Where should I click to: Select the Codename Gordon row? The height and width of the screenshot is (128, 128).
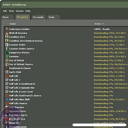(x=66, y=29)
